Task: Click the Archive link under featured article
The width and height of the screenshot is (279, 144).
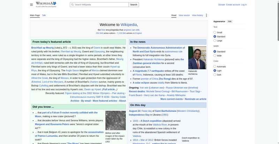Action: 75,101
